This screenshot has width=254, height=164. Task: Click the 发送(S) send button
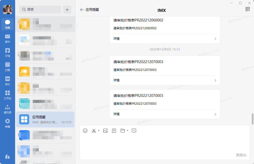(x=241, y=155)
